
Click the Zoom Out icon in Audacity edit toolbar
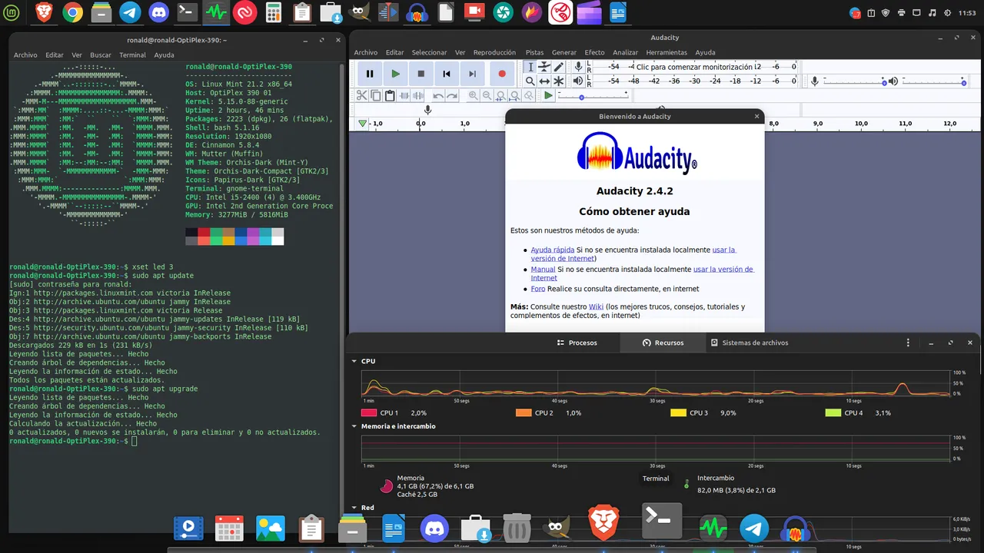coord(487,95)
